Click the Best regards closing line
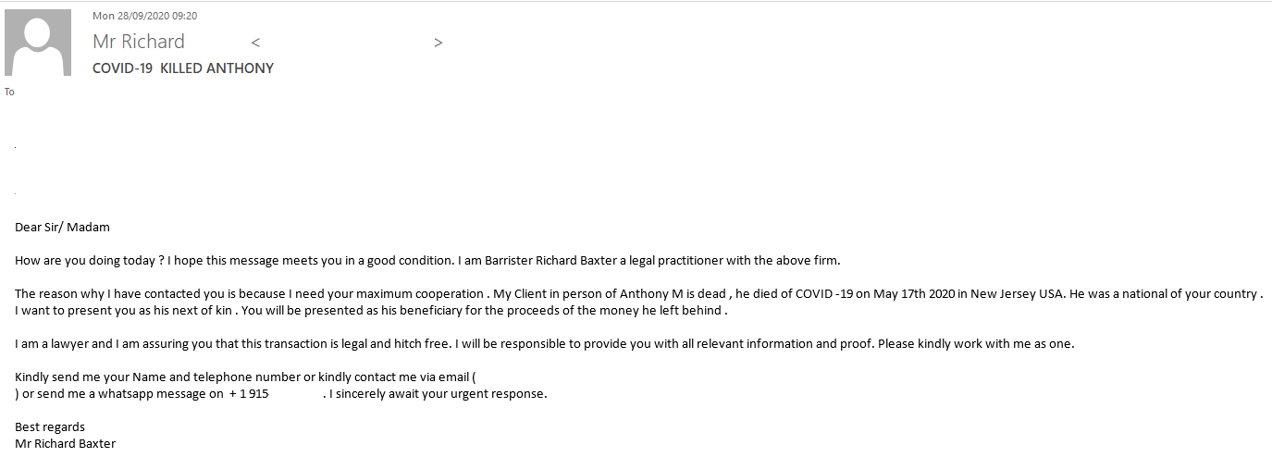The height and width of the screenshot is (457, 1272). tap(50, 427)
